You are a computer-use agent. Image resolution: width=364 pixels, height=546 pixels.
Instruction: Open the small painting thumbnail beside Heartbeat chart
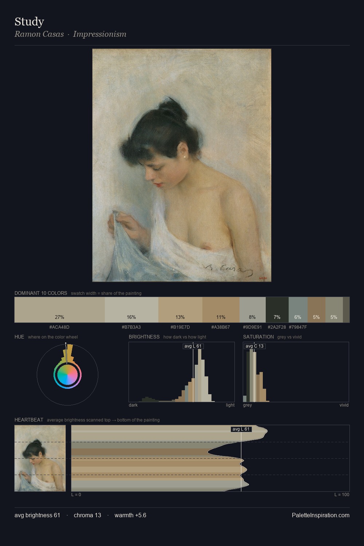coord(40,458)
